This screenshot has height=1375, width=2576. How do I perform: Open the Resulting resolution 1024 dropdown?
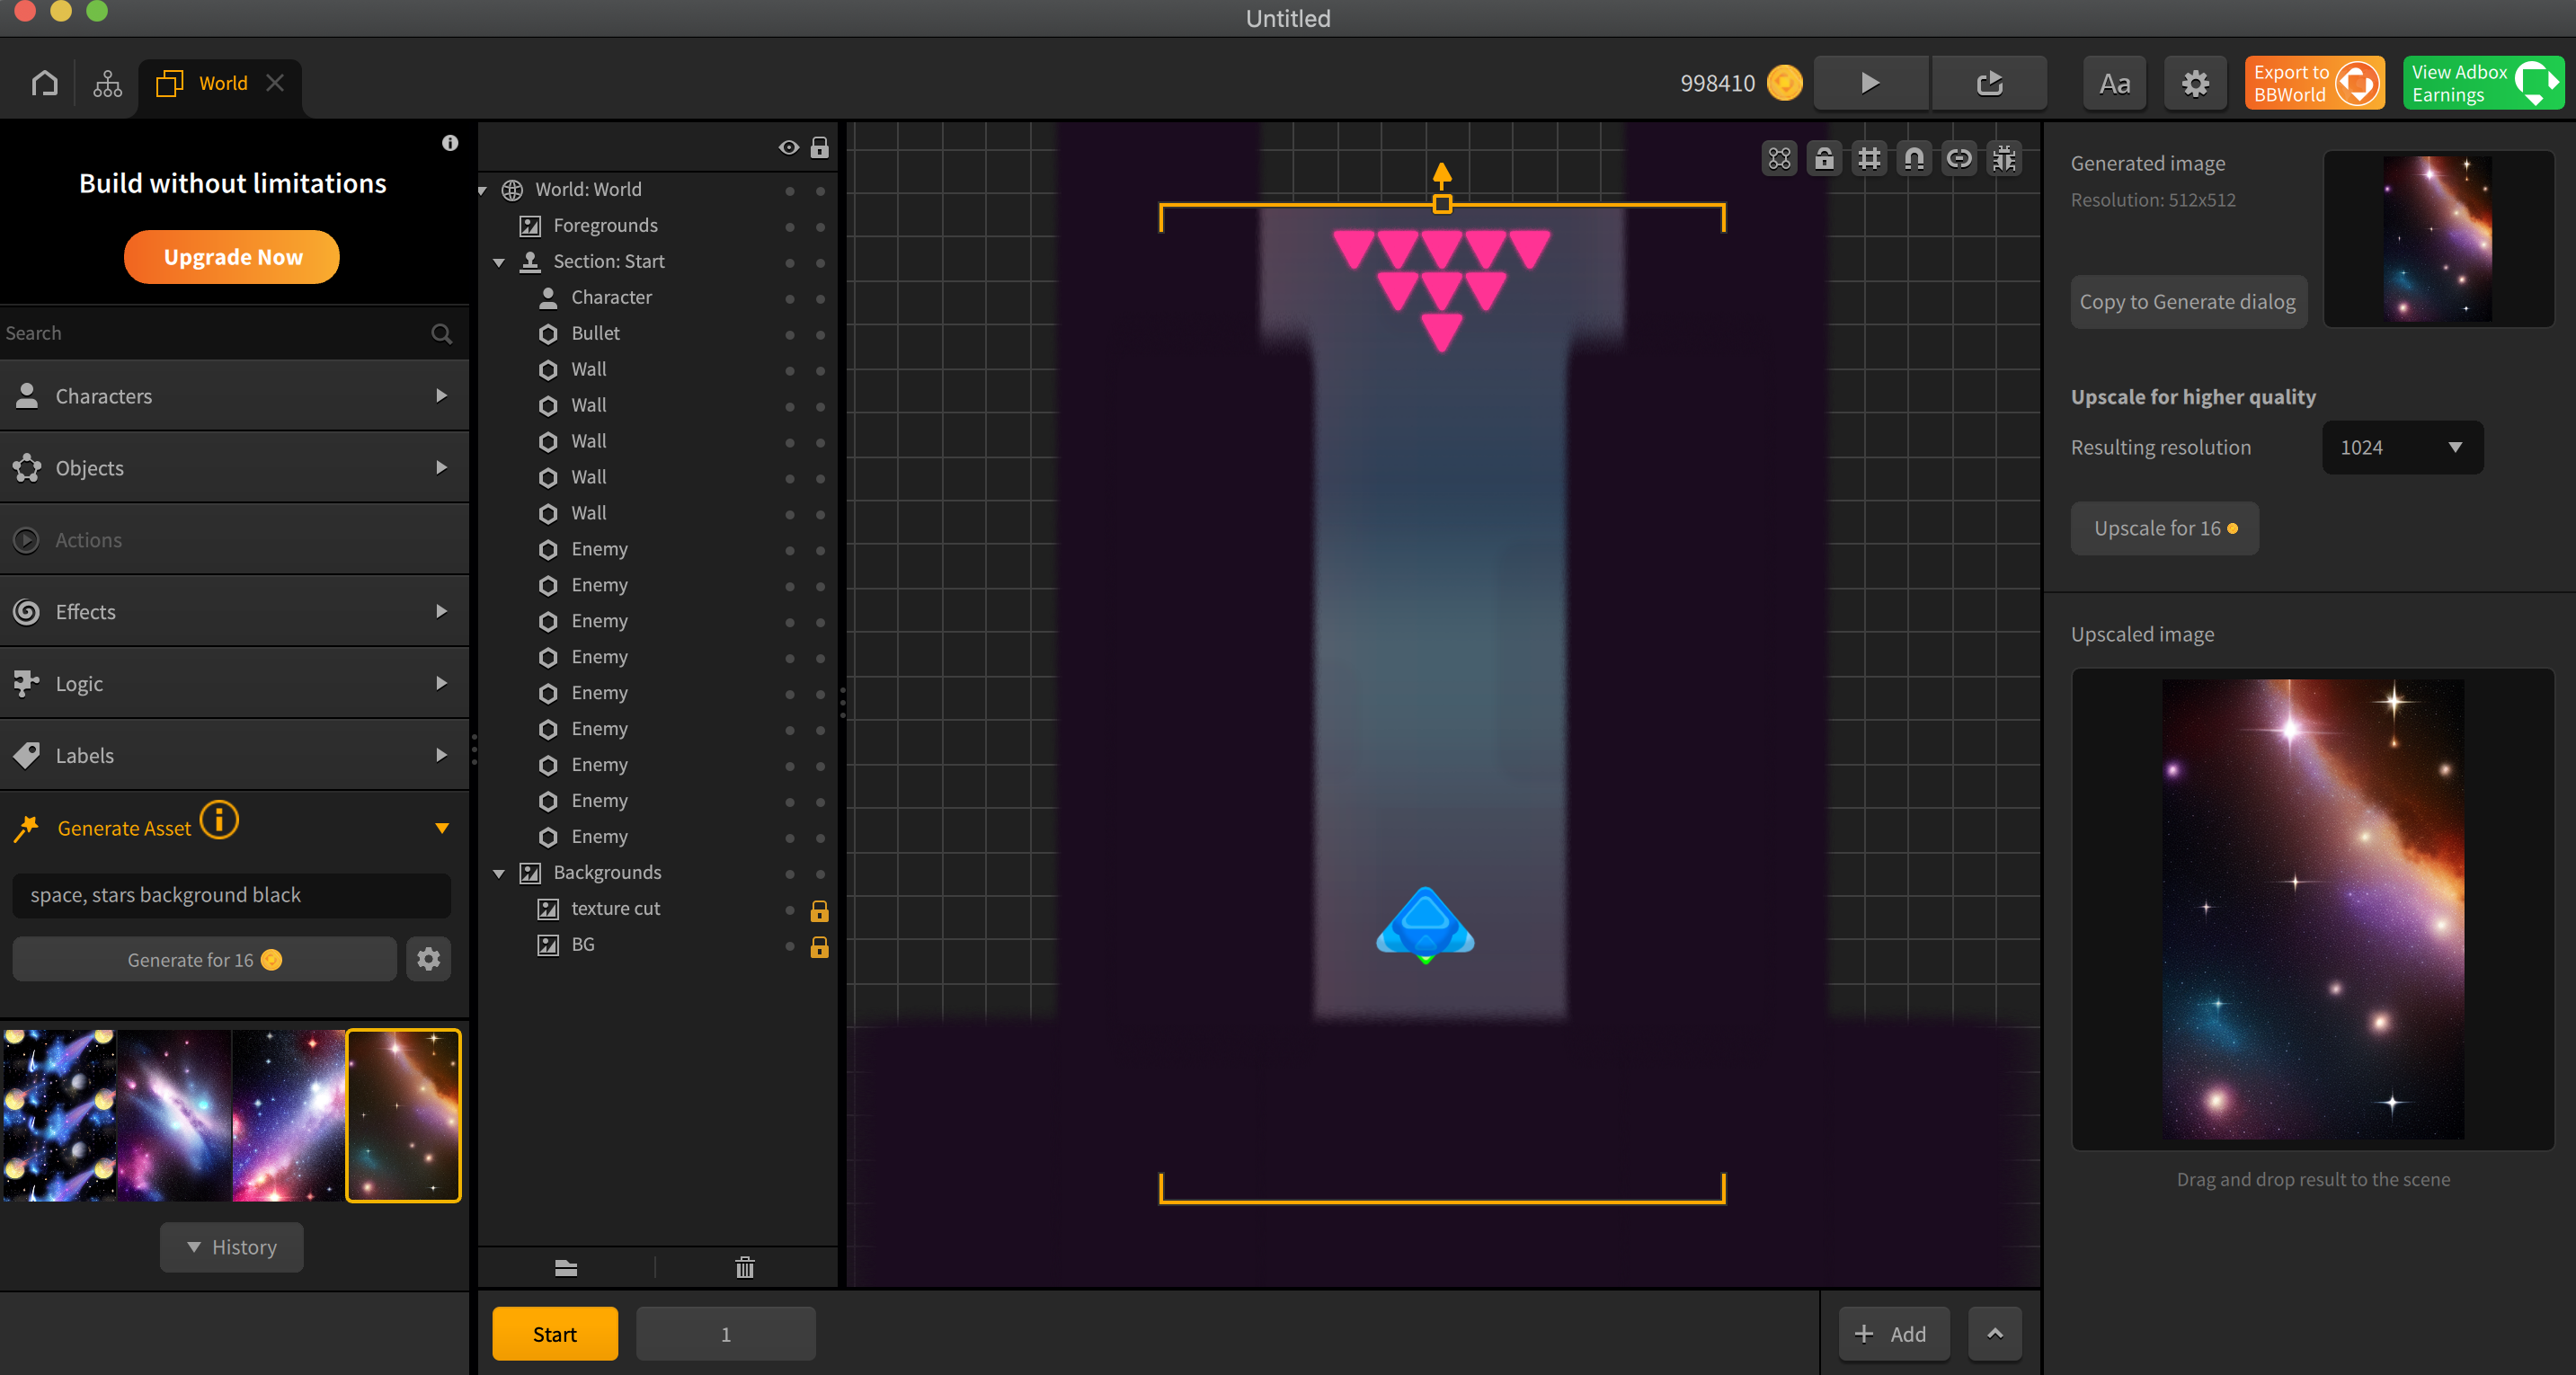click(x=2401, y=447)
